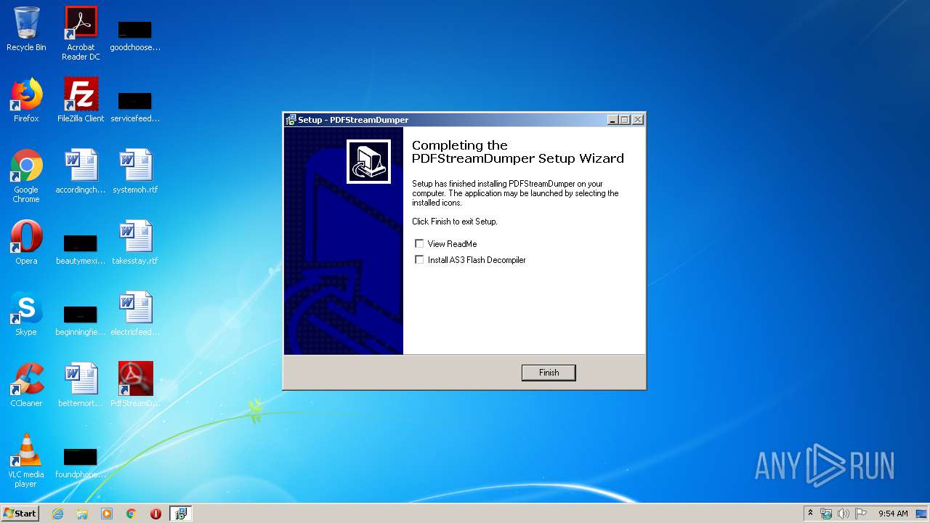Image resolution: width=930 pixels, height=523 pixels.
Task: Minimize the PDFStreamDumper Setup window
Action: tap(612, 120)
